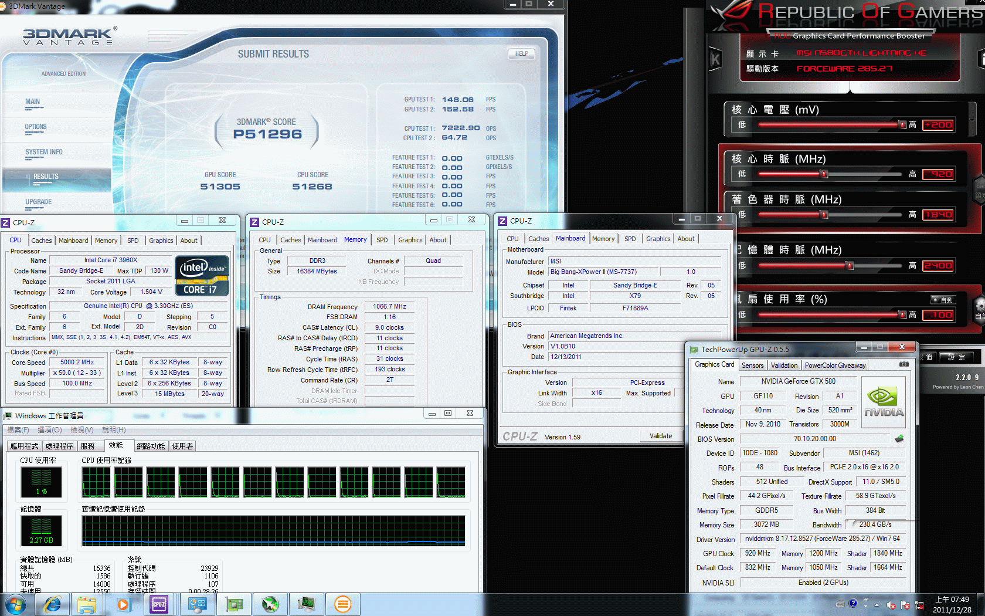Open 使用者 (Users) tab in Task Manager
This screenshot has height=616, width=985.
tap(183, 446)
